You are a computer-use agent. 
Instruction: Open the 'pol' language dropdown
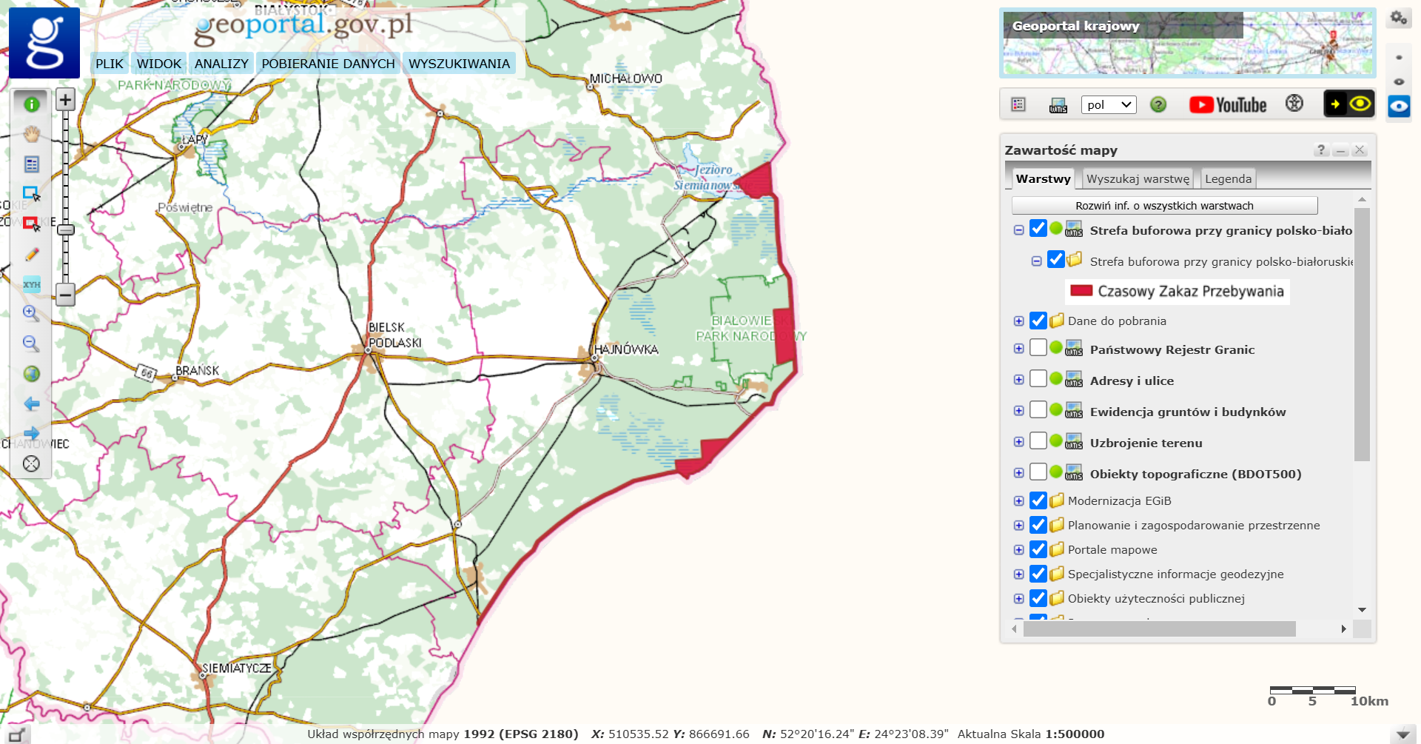(x=1108, y=105)
